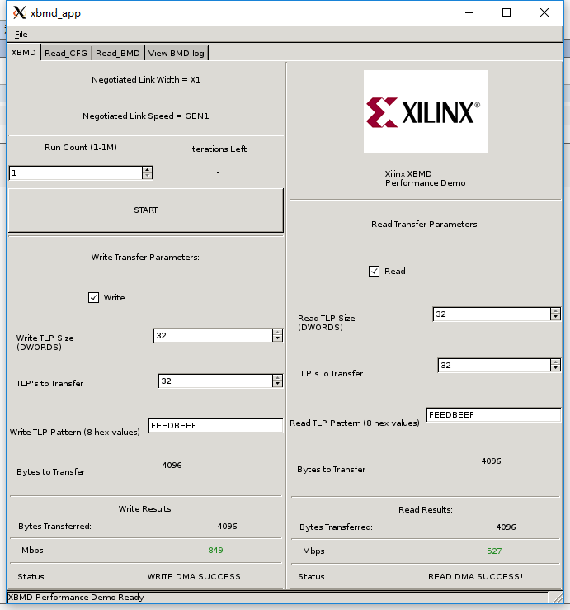570x610 pixels.
Task: Decrement Write TLP Size spinner down
Action: coord(277,339)
